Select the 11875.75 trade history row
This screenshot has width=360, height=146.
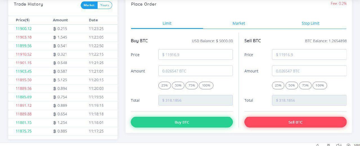[x=63, y=131]
